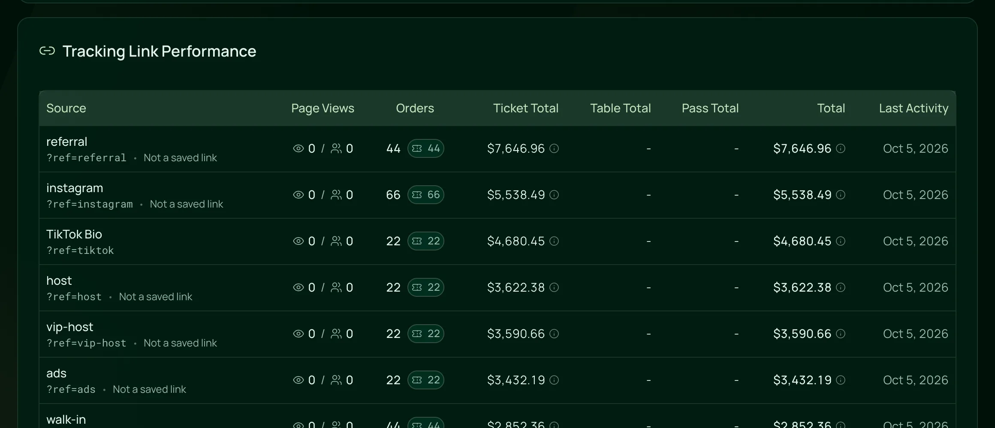
Task: Click info icon beside instagram ticket total $5,538.49
Action: click(x=554, y=195)
